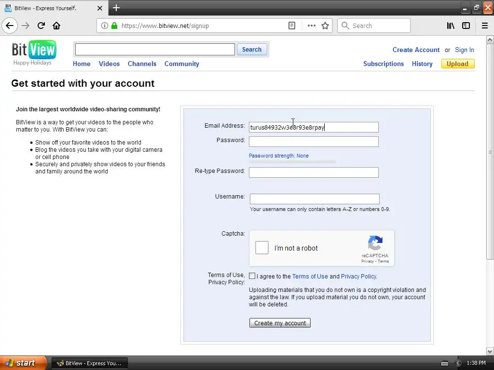Go to History

pos(422,64)
